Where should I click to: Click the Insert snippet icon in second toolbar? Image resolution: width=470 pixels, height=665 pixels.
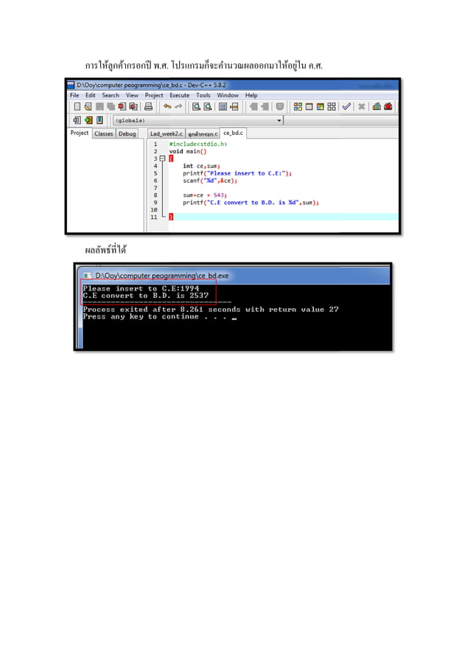click(x=77, y=120)
